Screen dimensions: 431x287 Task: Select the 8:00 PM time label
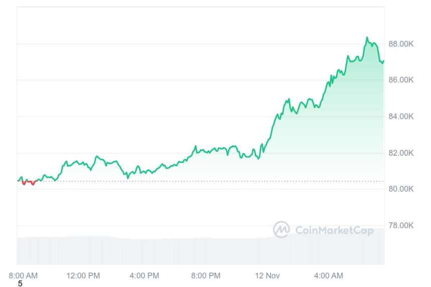[206, 275]
